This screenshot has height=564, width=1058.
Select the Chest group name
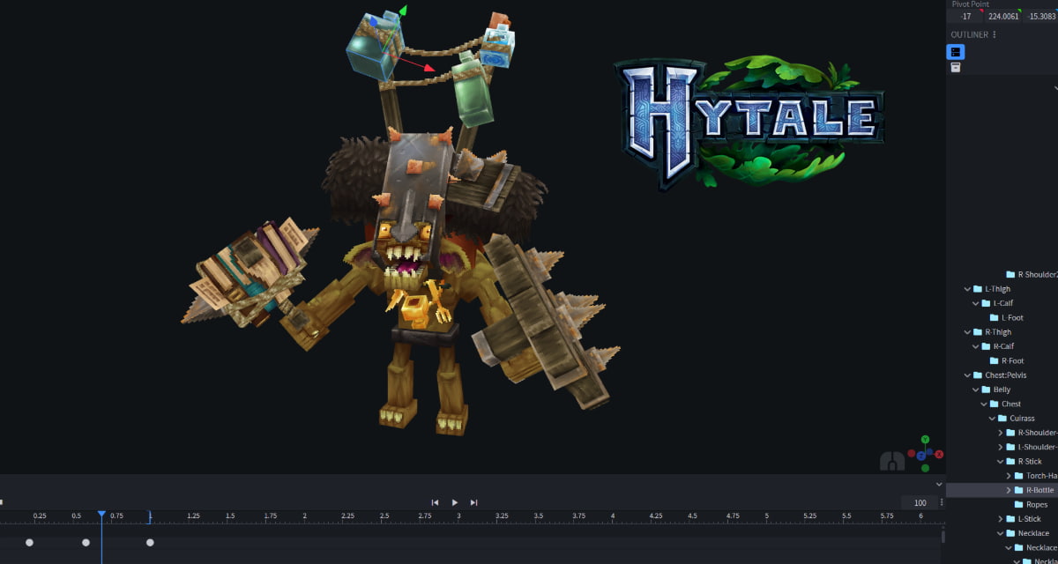(1010, 404)
